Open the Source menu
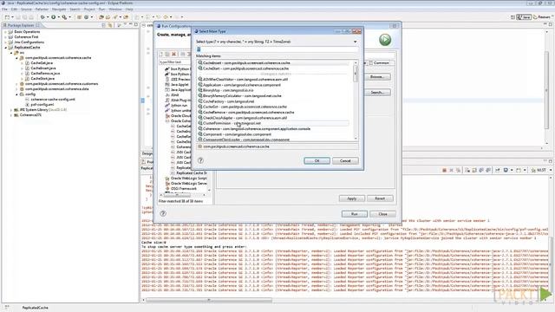Image resolution: width=555 pixels, height=312 pixels. pyautogui.click(x=26, y=10)
